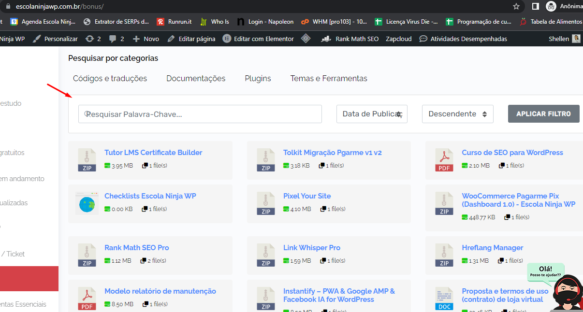583x312 pixels.
Task: Open the Programação de cu... bookmark
Action: point(479,22)
